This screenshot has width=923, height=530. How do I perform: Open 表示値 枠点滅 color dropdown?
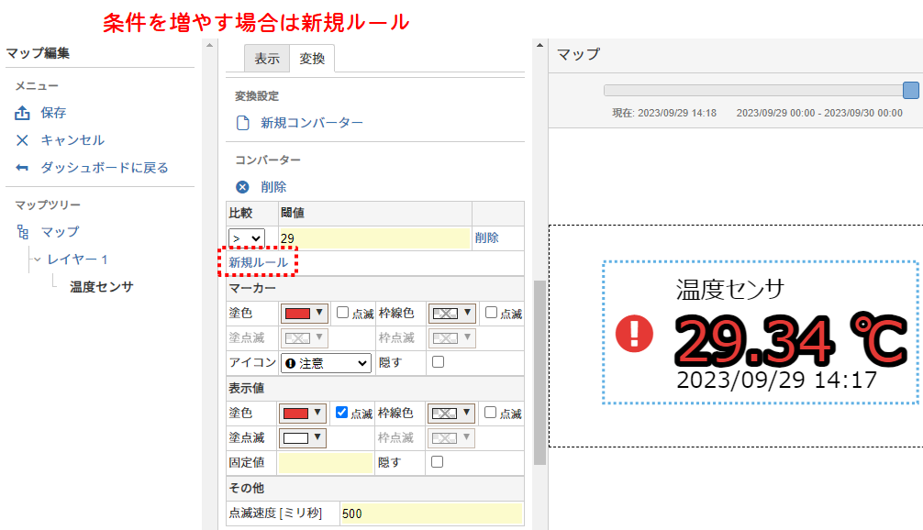coord(450,437)
